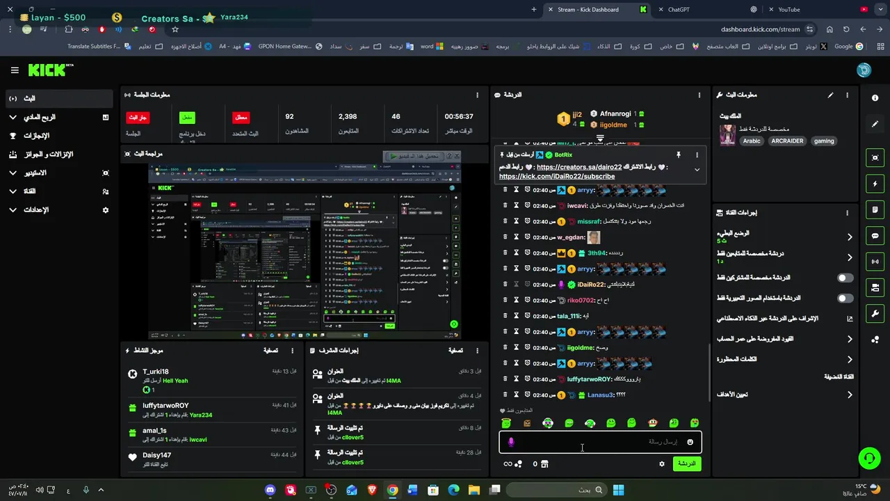
Task: Click the green الدردشة send button
Action: [x=687, y=463]
